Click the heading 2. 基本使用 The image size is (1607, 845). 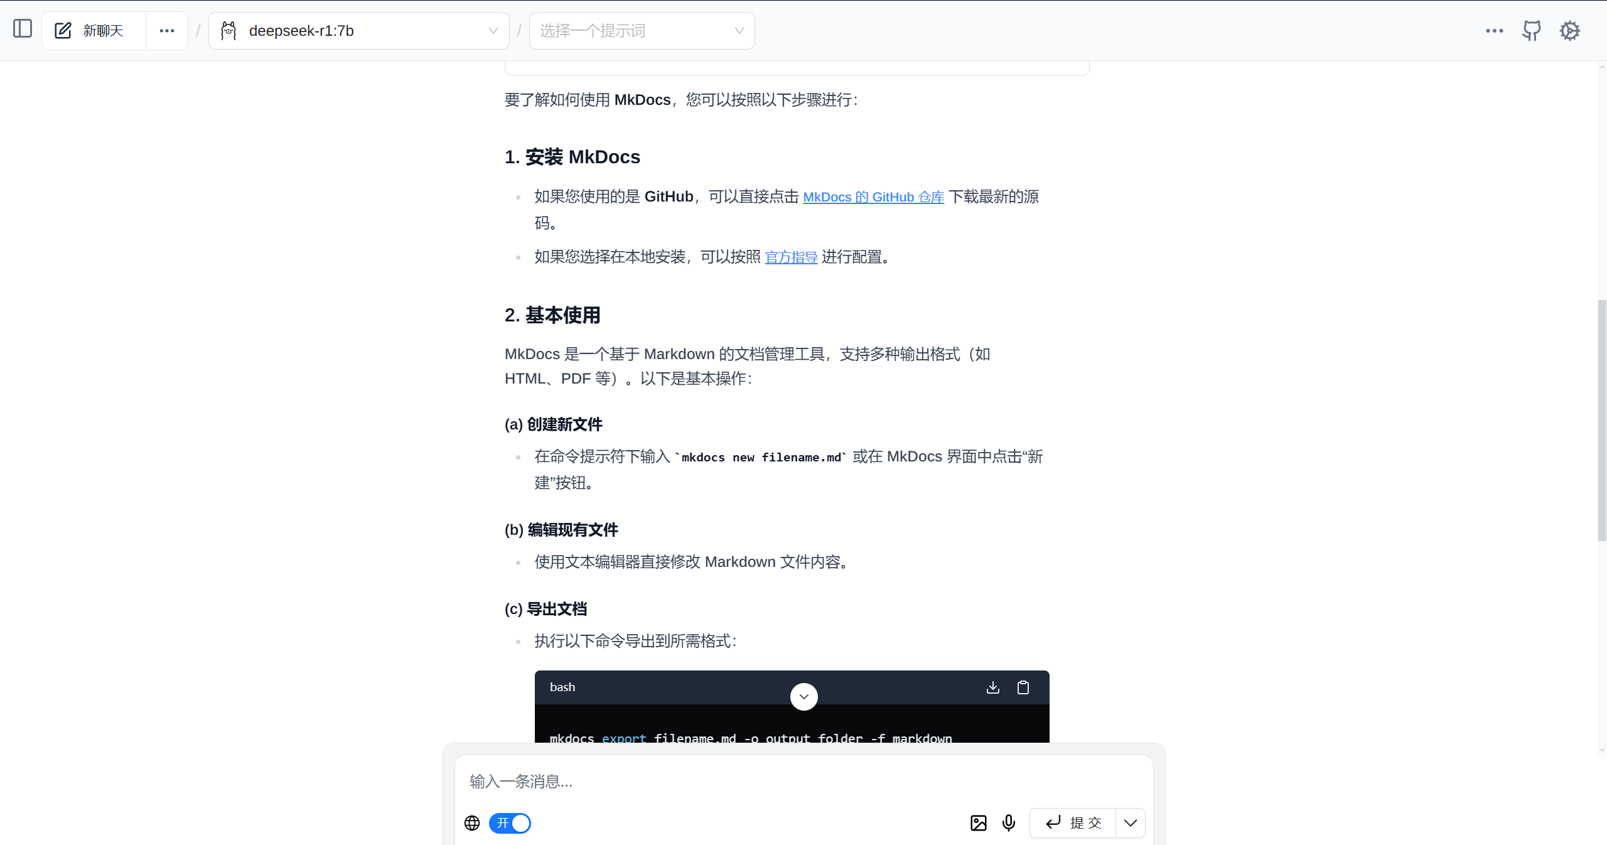point(552,315)
